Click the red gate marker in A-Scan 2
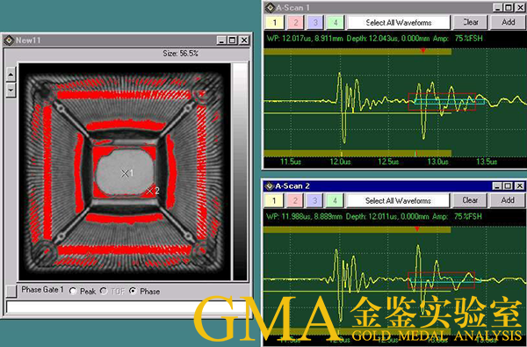 click(417, 229)
